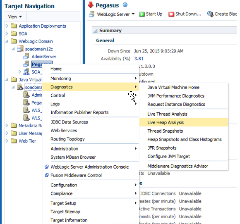Choose Heap Snapshots and Class Histograms
Screen dimensions: 240x224
(184, 139)
